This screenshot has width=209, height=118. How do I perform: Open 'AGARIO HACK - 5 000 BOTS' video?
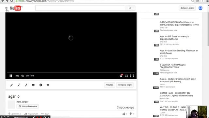click(x=176, y=94)
